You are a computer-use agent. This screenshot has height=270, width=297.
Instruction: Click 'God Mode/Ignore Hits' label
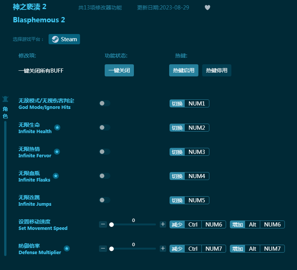point(44,107)
